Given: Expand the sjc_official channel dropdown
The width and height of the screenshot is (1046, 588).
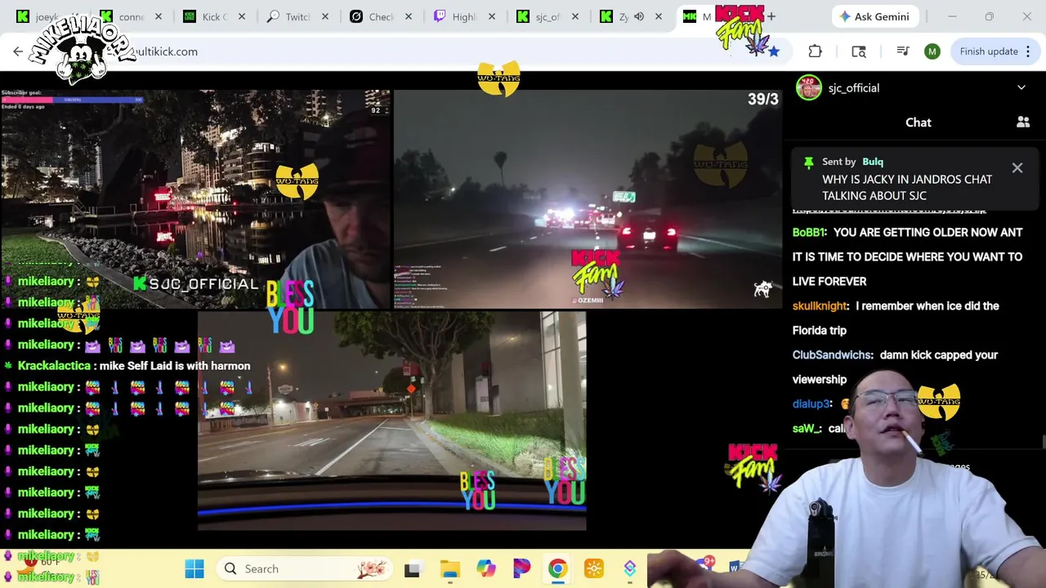Looking at the screenshot, I should pos(1021,87).
